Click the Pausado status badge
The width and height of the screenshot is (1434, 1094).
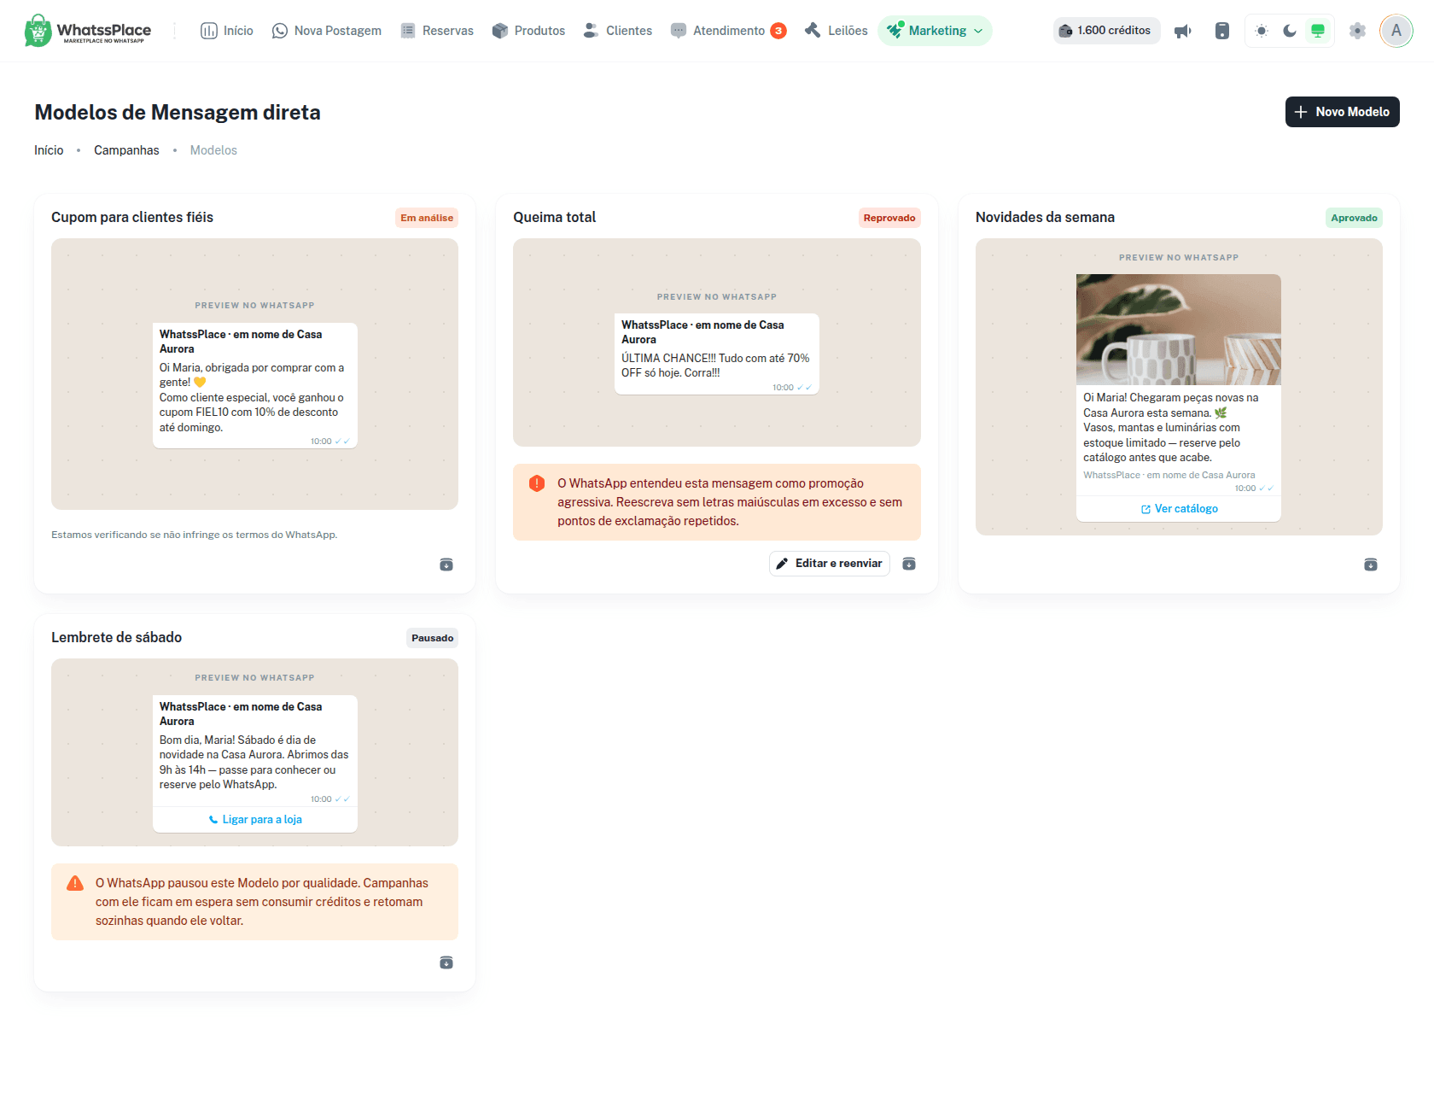(432, 638)
